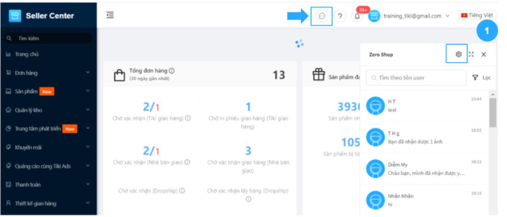This screenshot has height=217, width=507.
Task: Close the Zero Shop chat panel
Action: tap(484, 55)
